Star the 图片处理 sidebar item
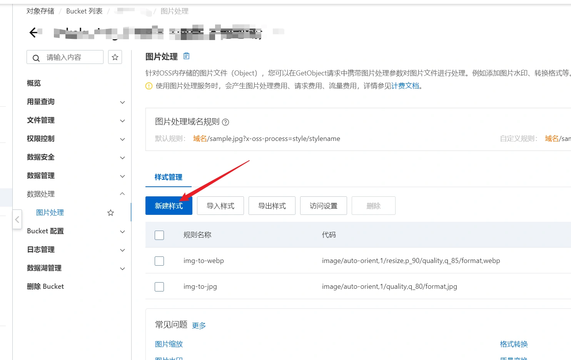 coord(110,213)
